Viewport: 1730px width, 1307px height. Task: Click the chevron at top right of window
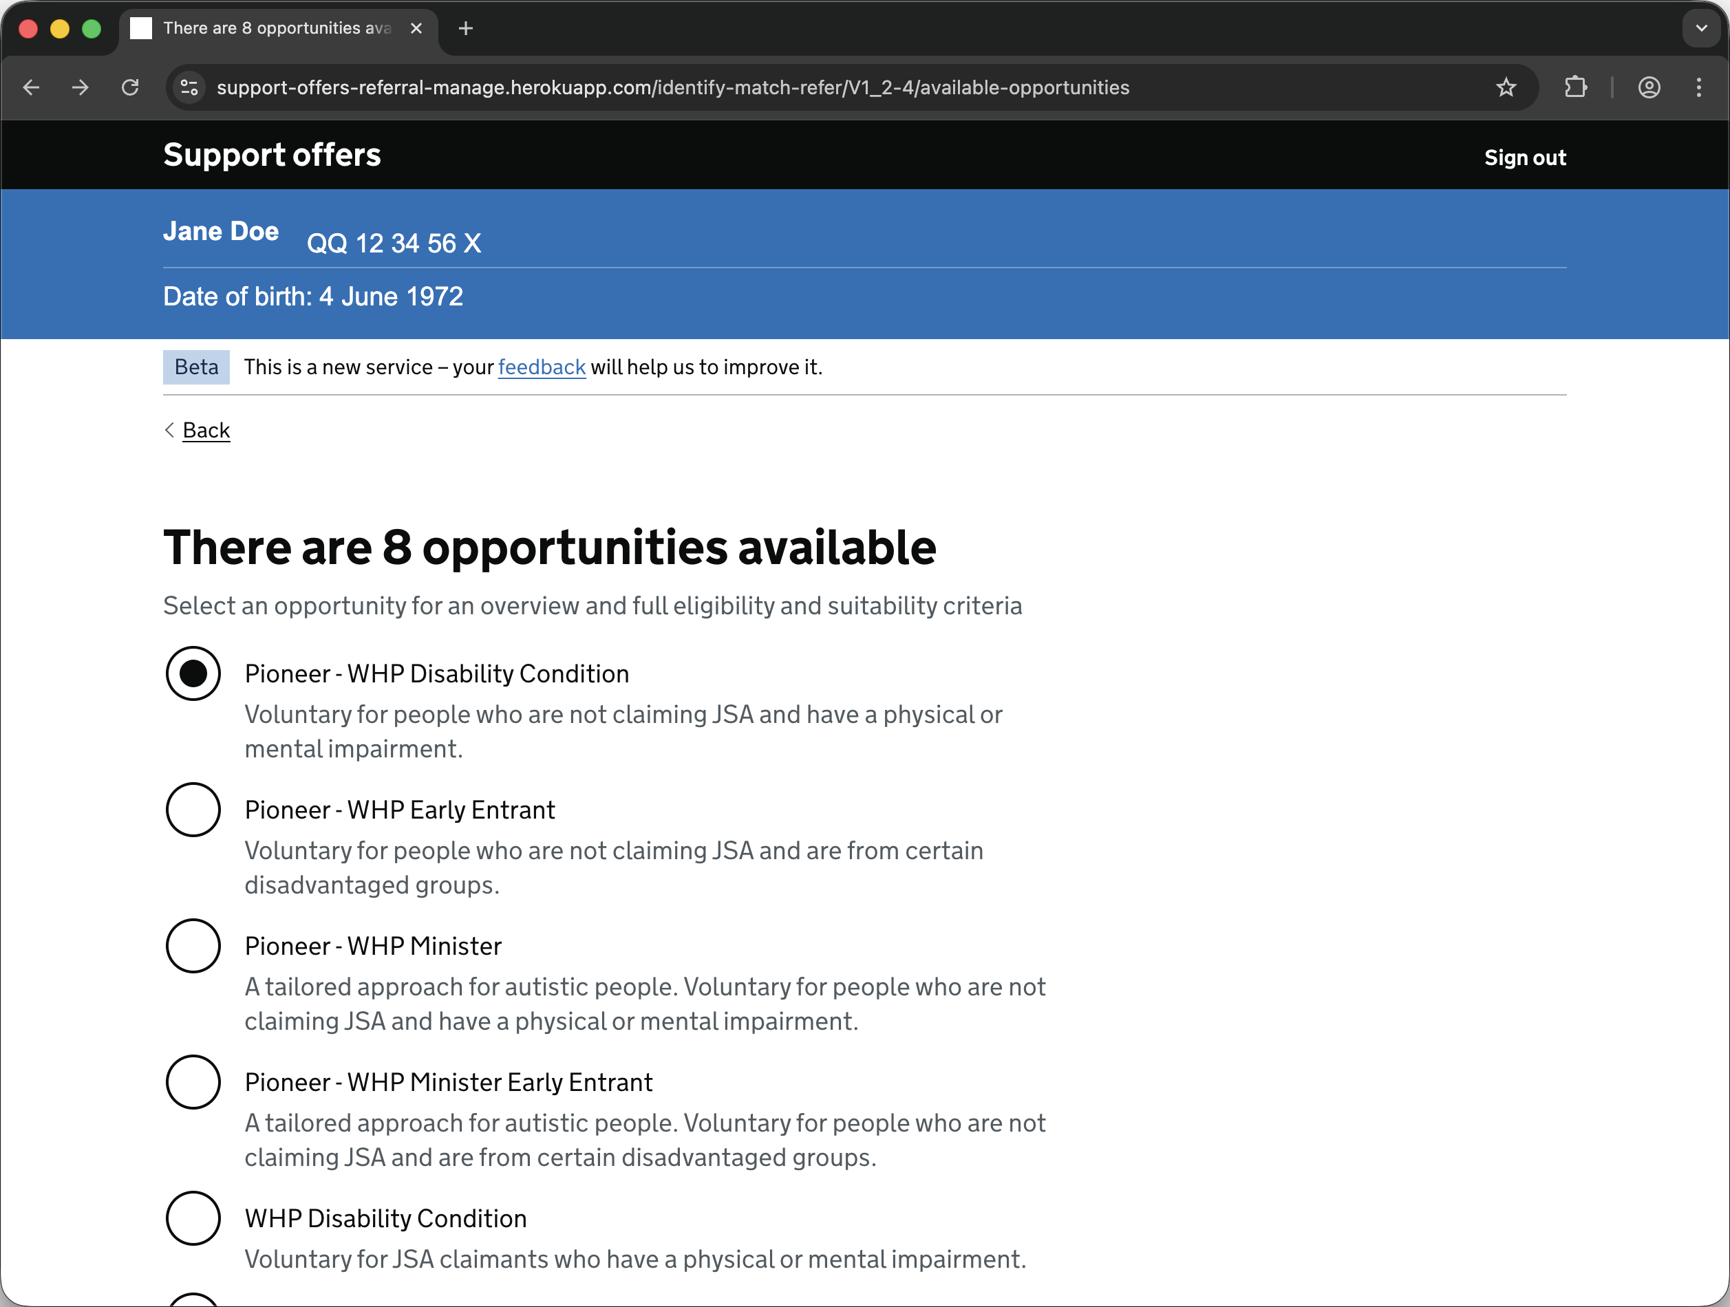pyautogui.click(x=1700, y=28)
